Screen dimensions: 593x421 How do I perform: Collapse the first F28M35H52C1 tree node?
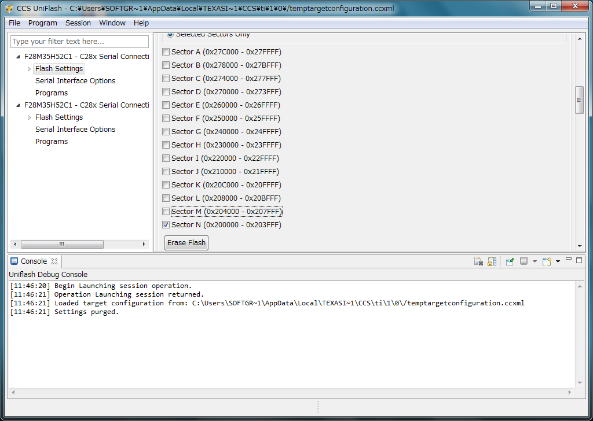18,57
